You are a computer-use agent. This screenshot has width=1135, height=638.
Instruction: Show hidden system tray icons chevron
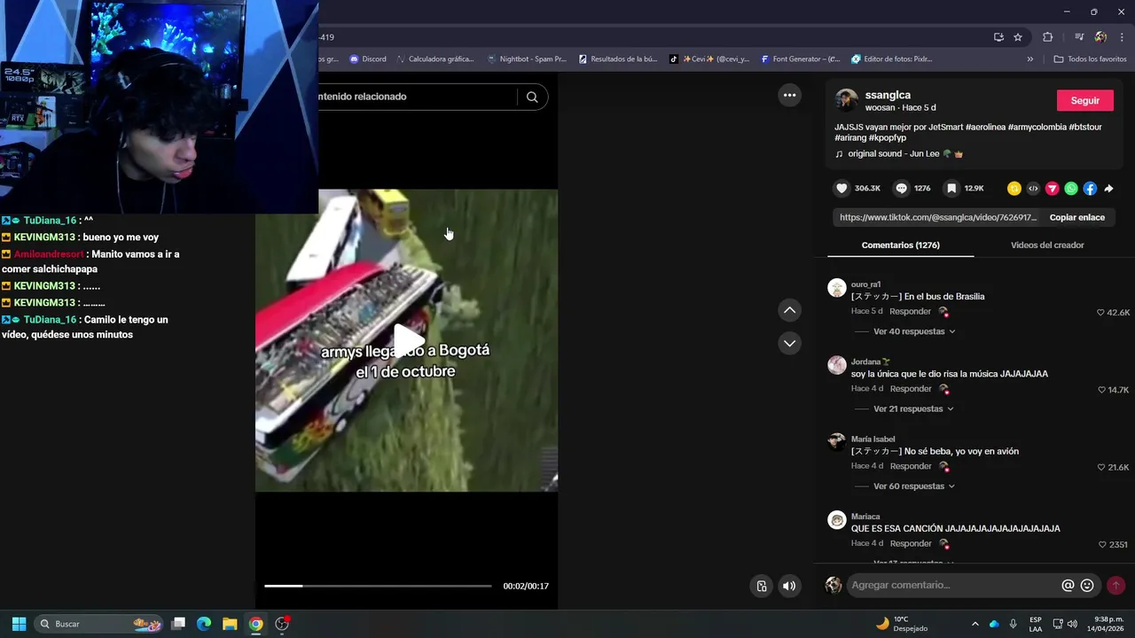pyautogui.click(x=975, y=624)
